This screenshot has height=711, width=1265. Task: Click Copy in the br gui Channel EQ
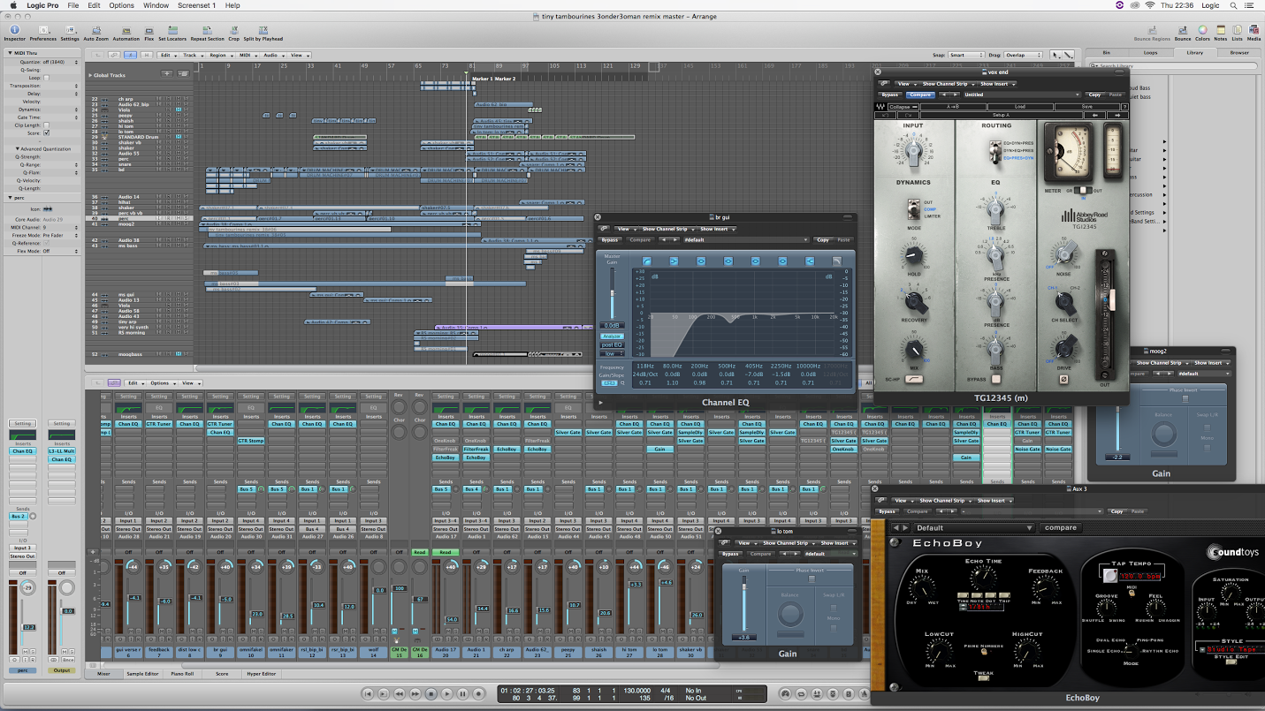point(823,240)
